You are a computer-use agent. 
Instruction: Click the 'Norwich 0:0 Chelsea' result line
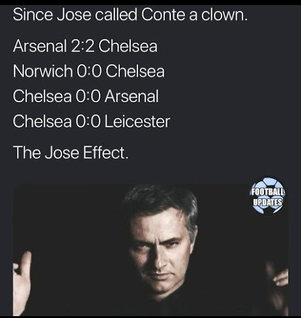[88, 72]
